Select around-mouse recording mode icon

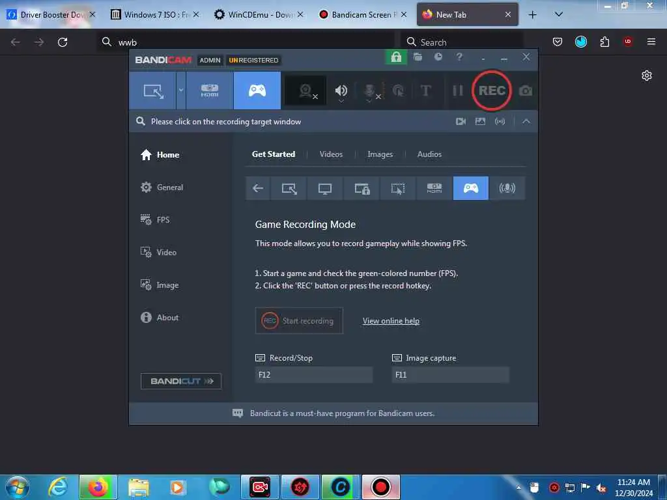pyautogui.click(x=398, y=188)
